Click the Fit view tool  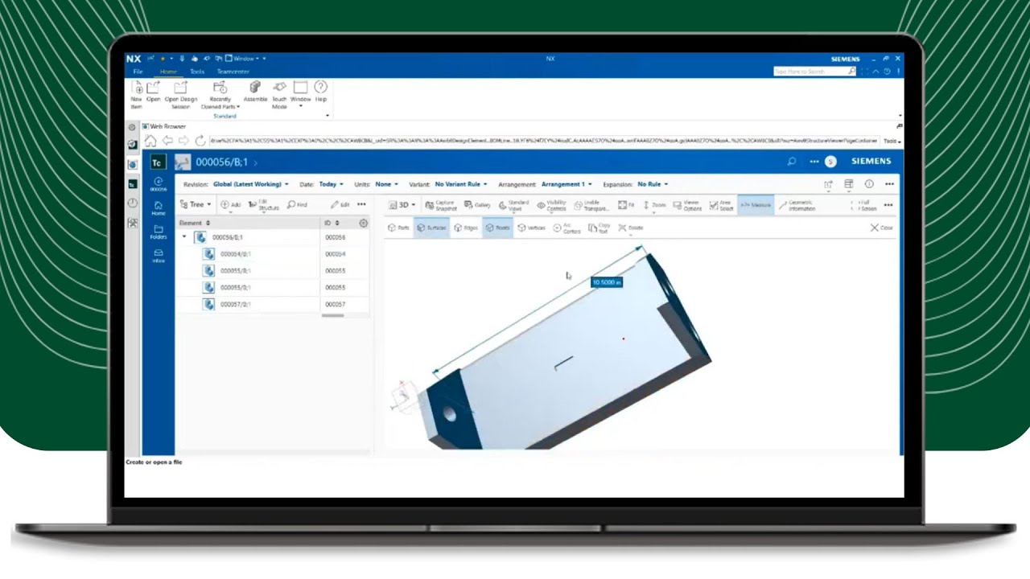click(x=627, y=205)
